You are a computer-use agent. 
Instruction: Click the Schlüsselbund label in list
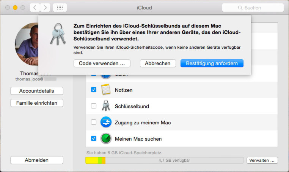pos(132,106)
